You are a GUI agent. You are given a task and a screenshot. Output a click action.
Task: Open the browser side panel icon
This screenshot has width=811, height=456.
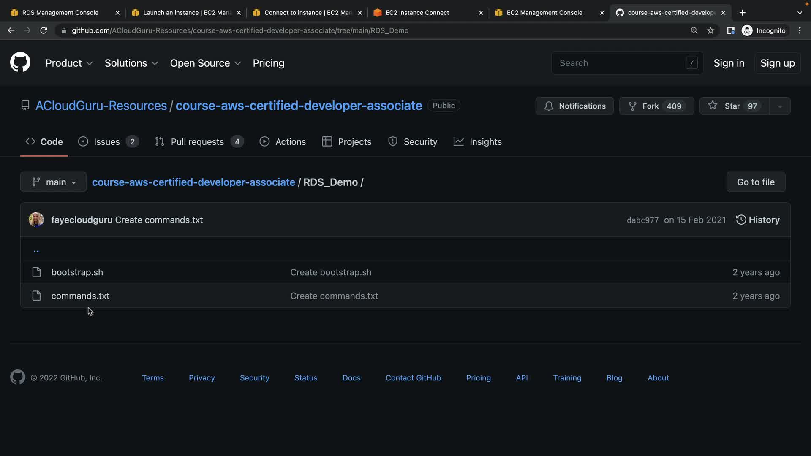(x=730, y=30)
